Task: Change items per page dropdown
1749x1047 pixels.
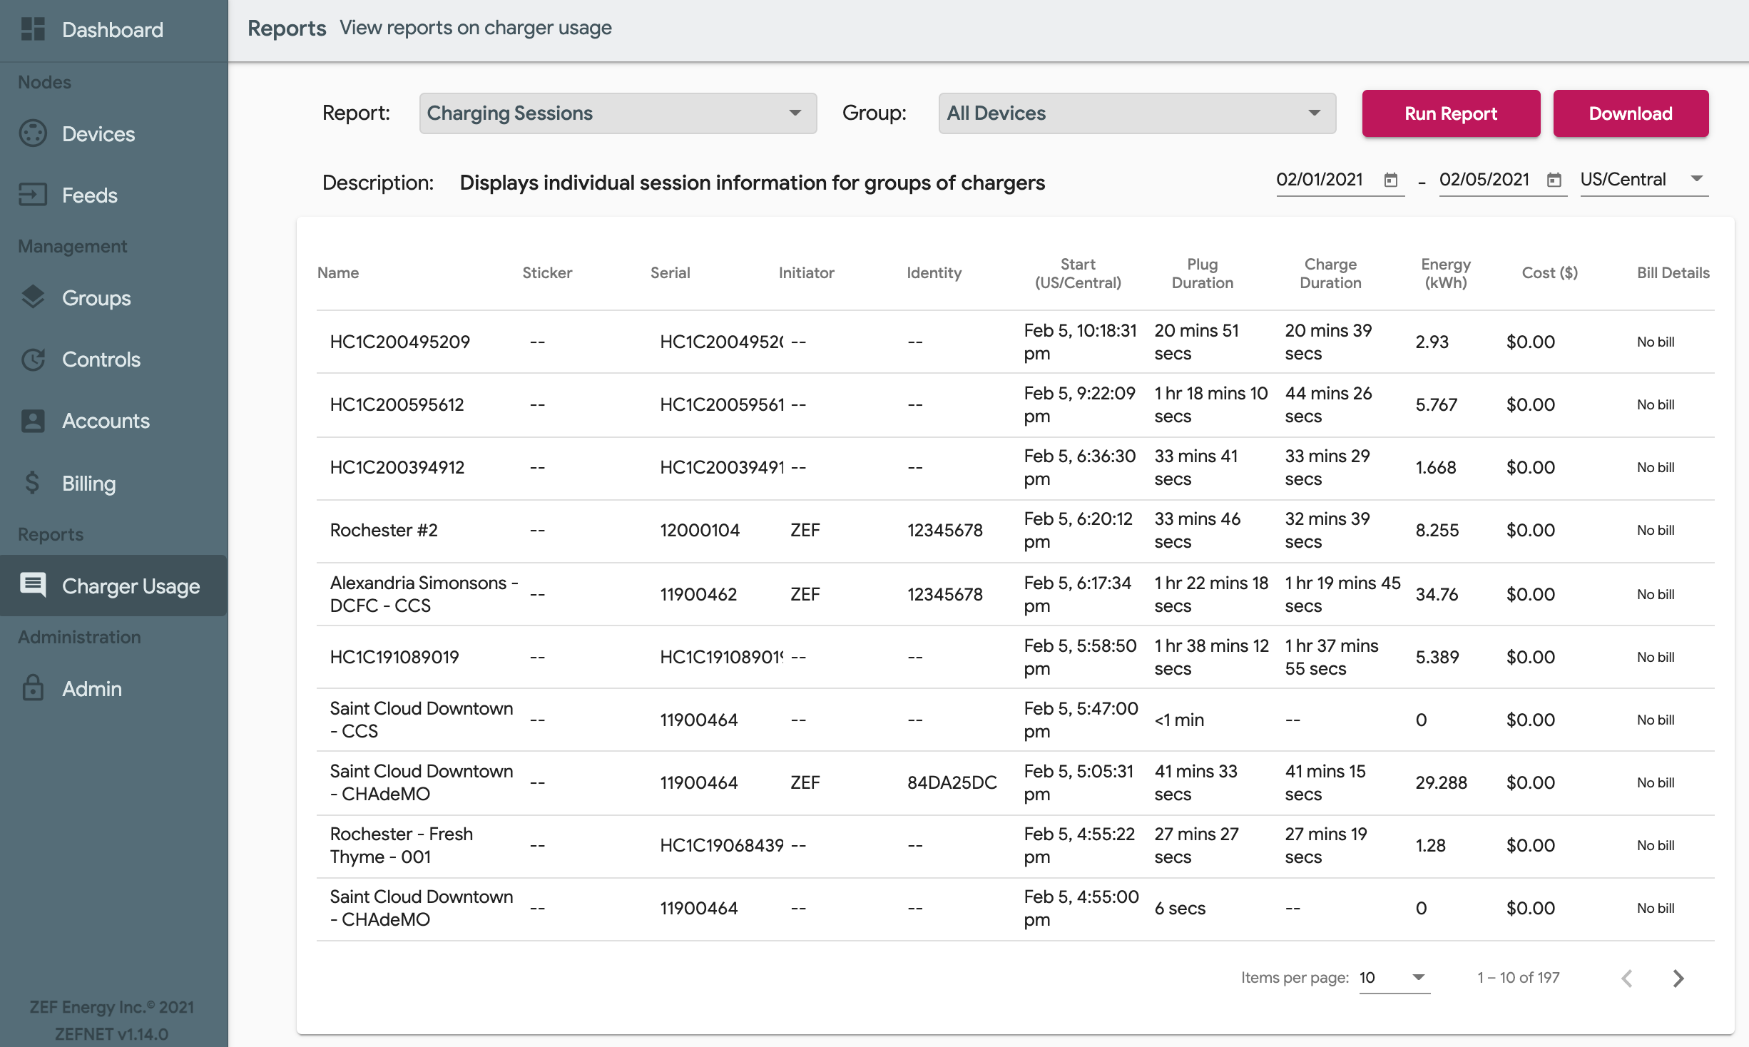Action: pos(1394,978)
